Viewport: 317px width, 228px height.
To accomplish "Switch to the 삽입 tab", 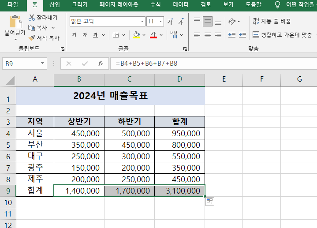I will click(55, 4).
